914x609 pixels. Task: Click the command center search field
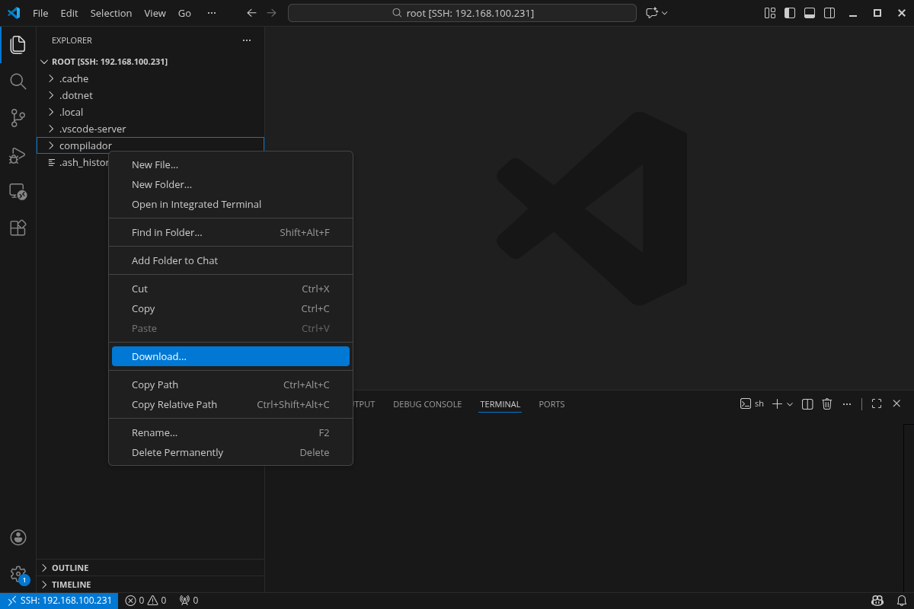click(462, 12)
